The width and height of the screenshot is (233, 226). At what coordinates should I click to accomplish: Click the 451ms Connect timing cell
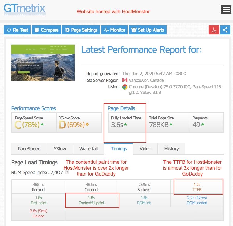pos(91,187)
